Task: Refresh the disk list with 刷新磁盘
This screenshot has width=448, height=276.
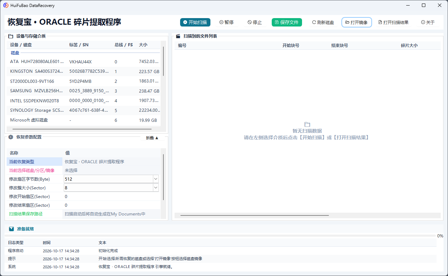Action: coord(323,22)
